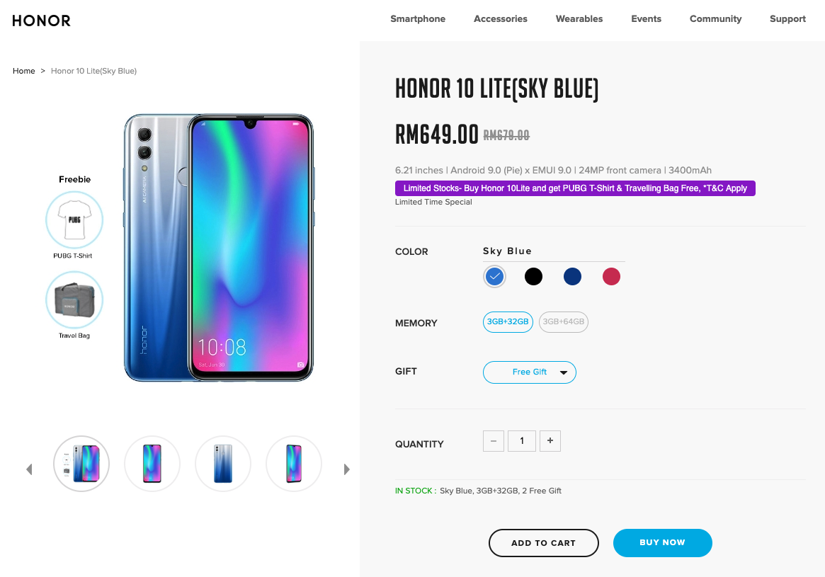Add the phone to cart
825x577 pixels.
(x=544, y=543)
